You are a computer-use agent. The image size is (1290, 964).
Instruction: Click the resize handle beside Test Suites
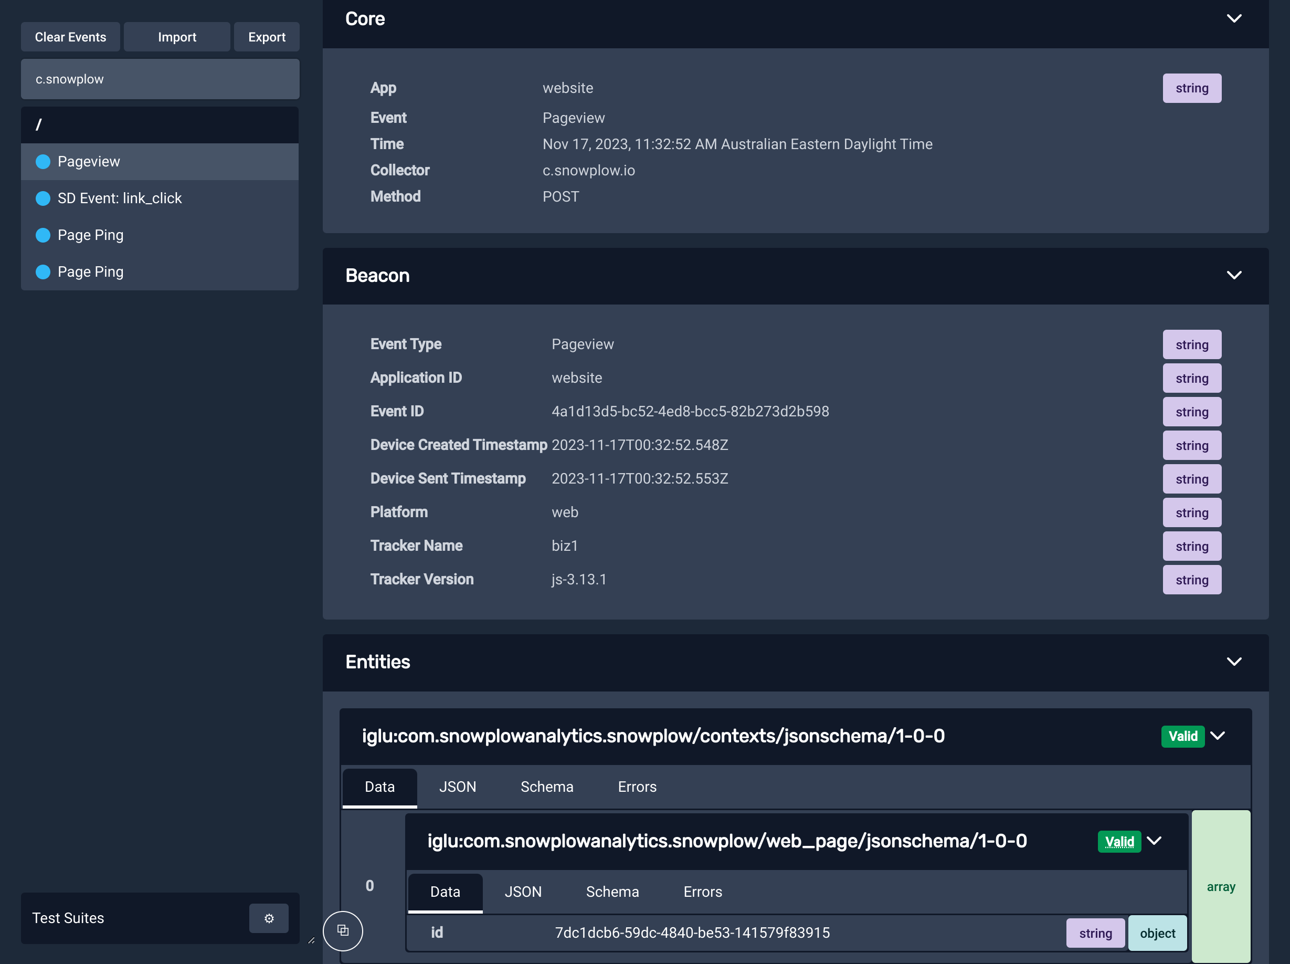coord(311,940)
